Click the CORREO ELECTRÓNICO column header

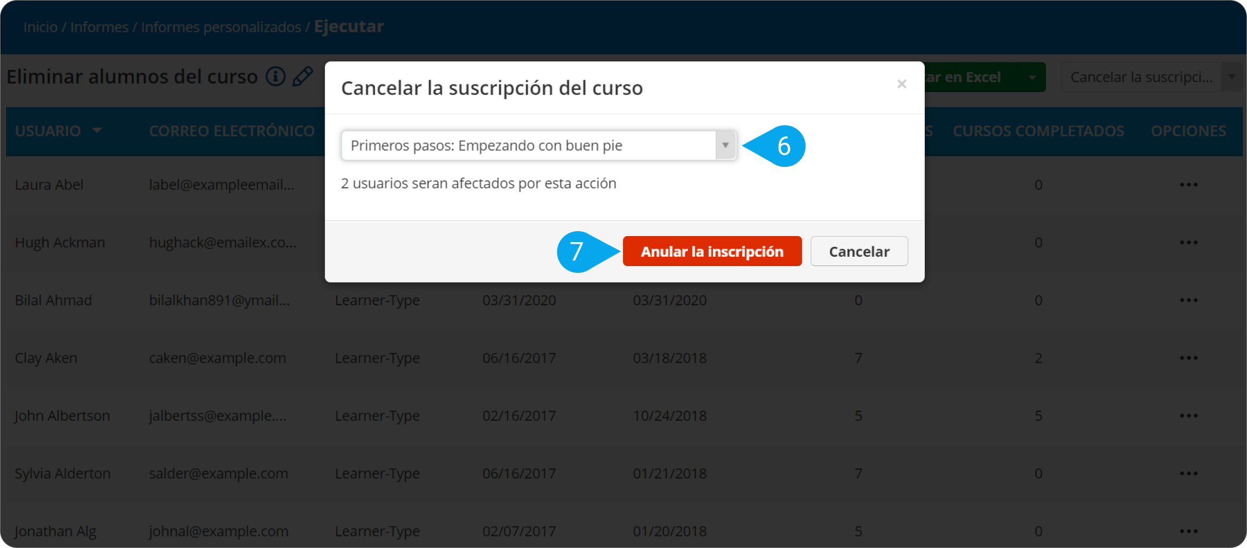(x=232, y=131)
